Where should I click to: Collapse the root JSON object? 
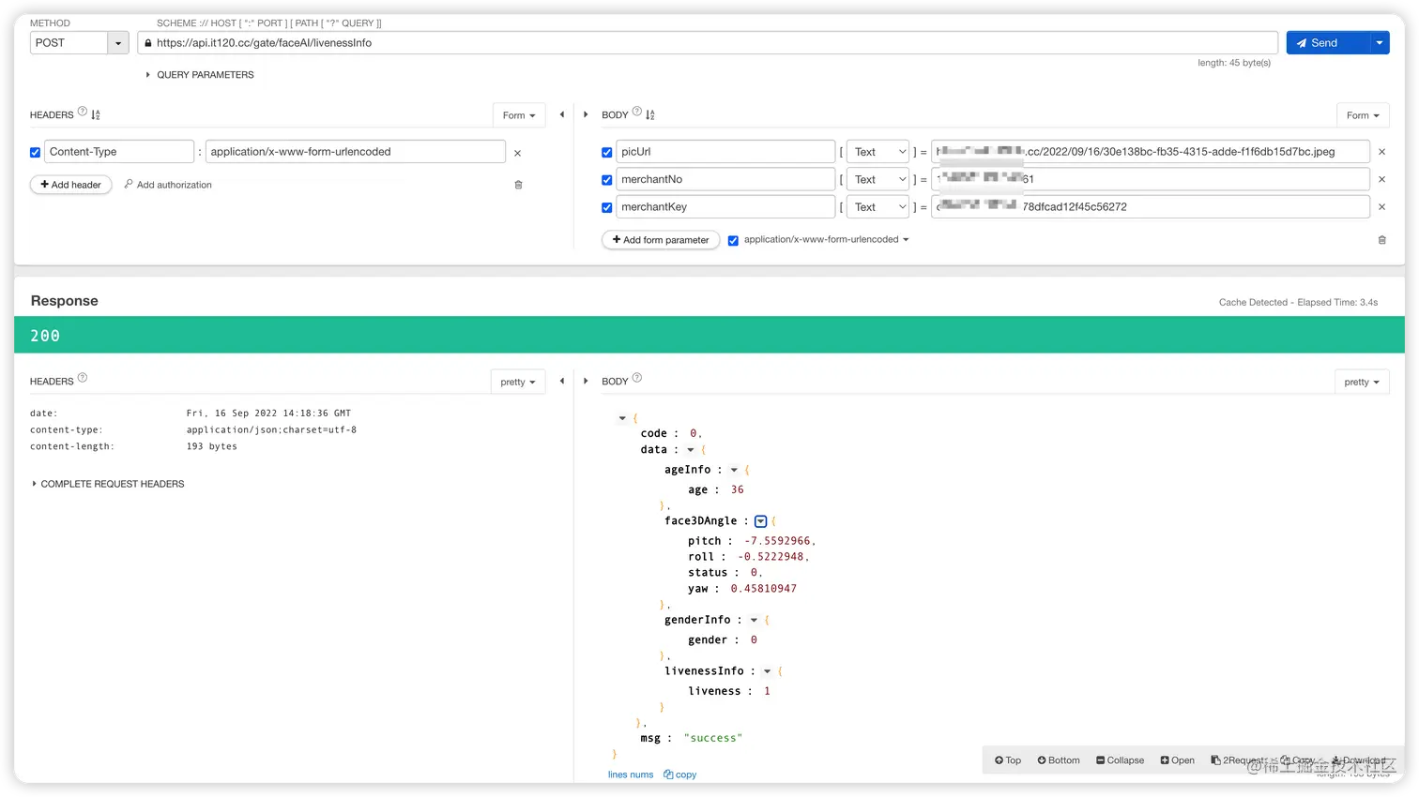[622, 418]
